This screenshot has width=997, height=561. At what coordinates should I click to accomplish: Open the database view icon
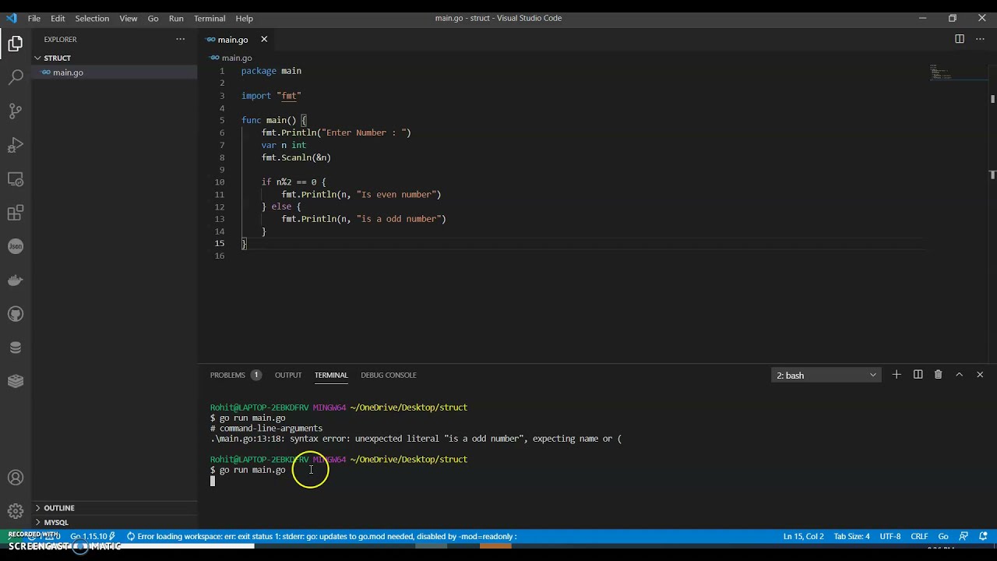pos(16,348)
